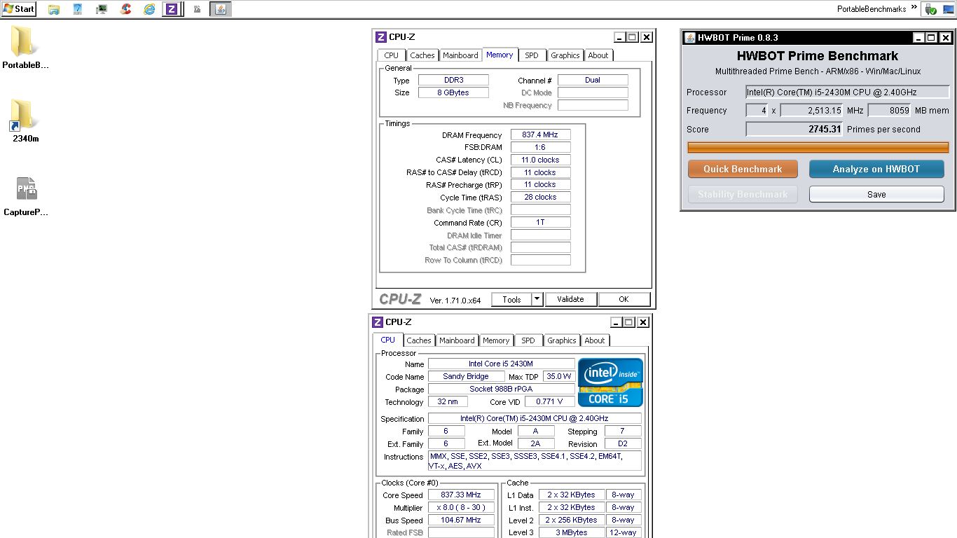
Task: Click the display tray icon
Action: (x=948, y=9)
